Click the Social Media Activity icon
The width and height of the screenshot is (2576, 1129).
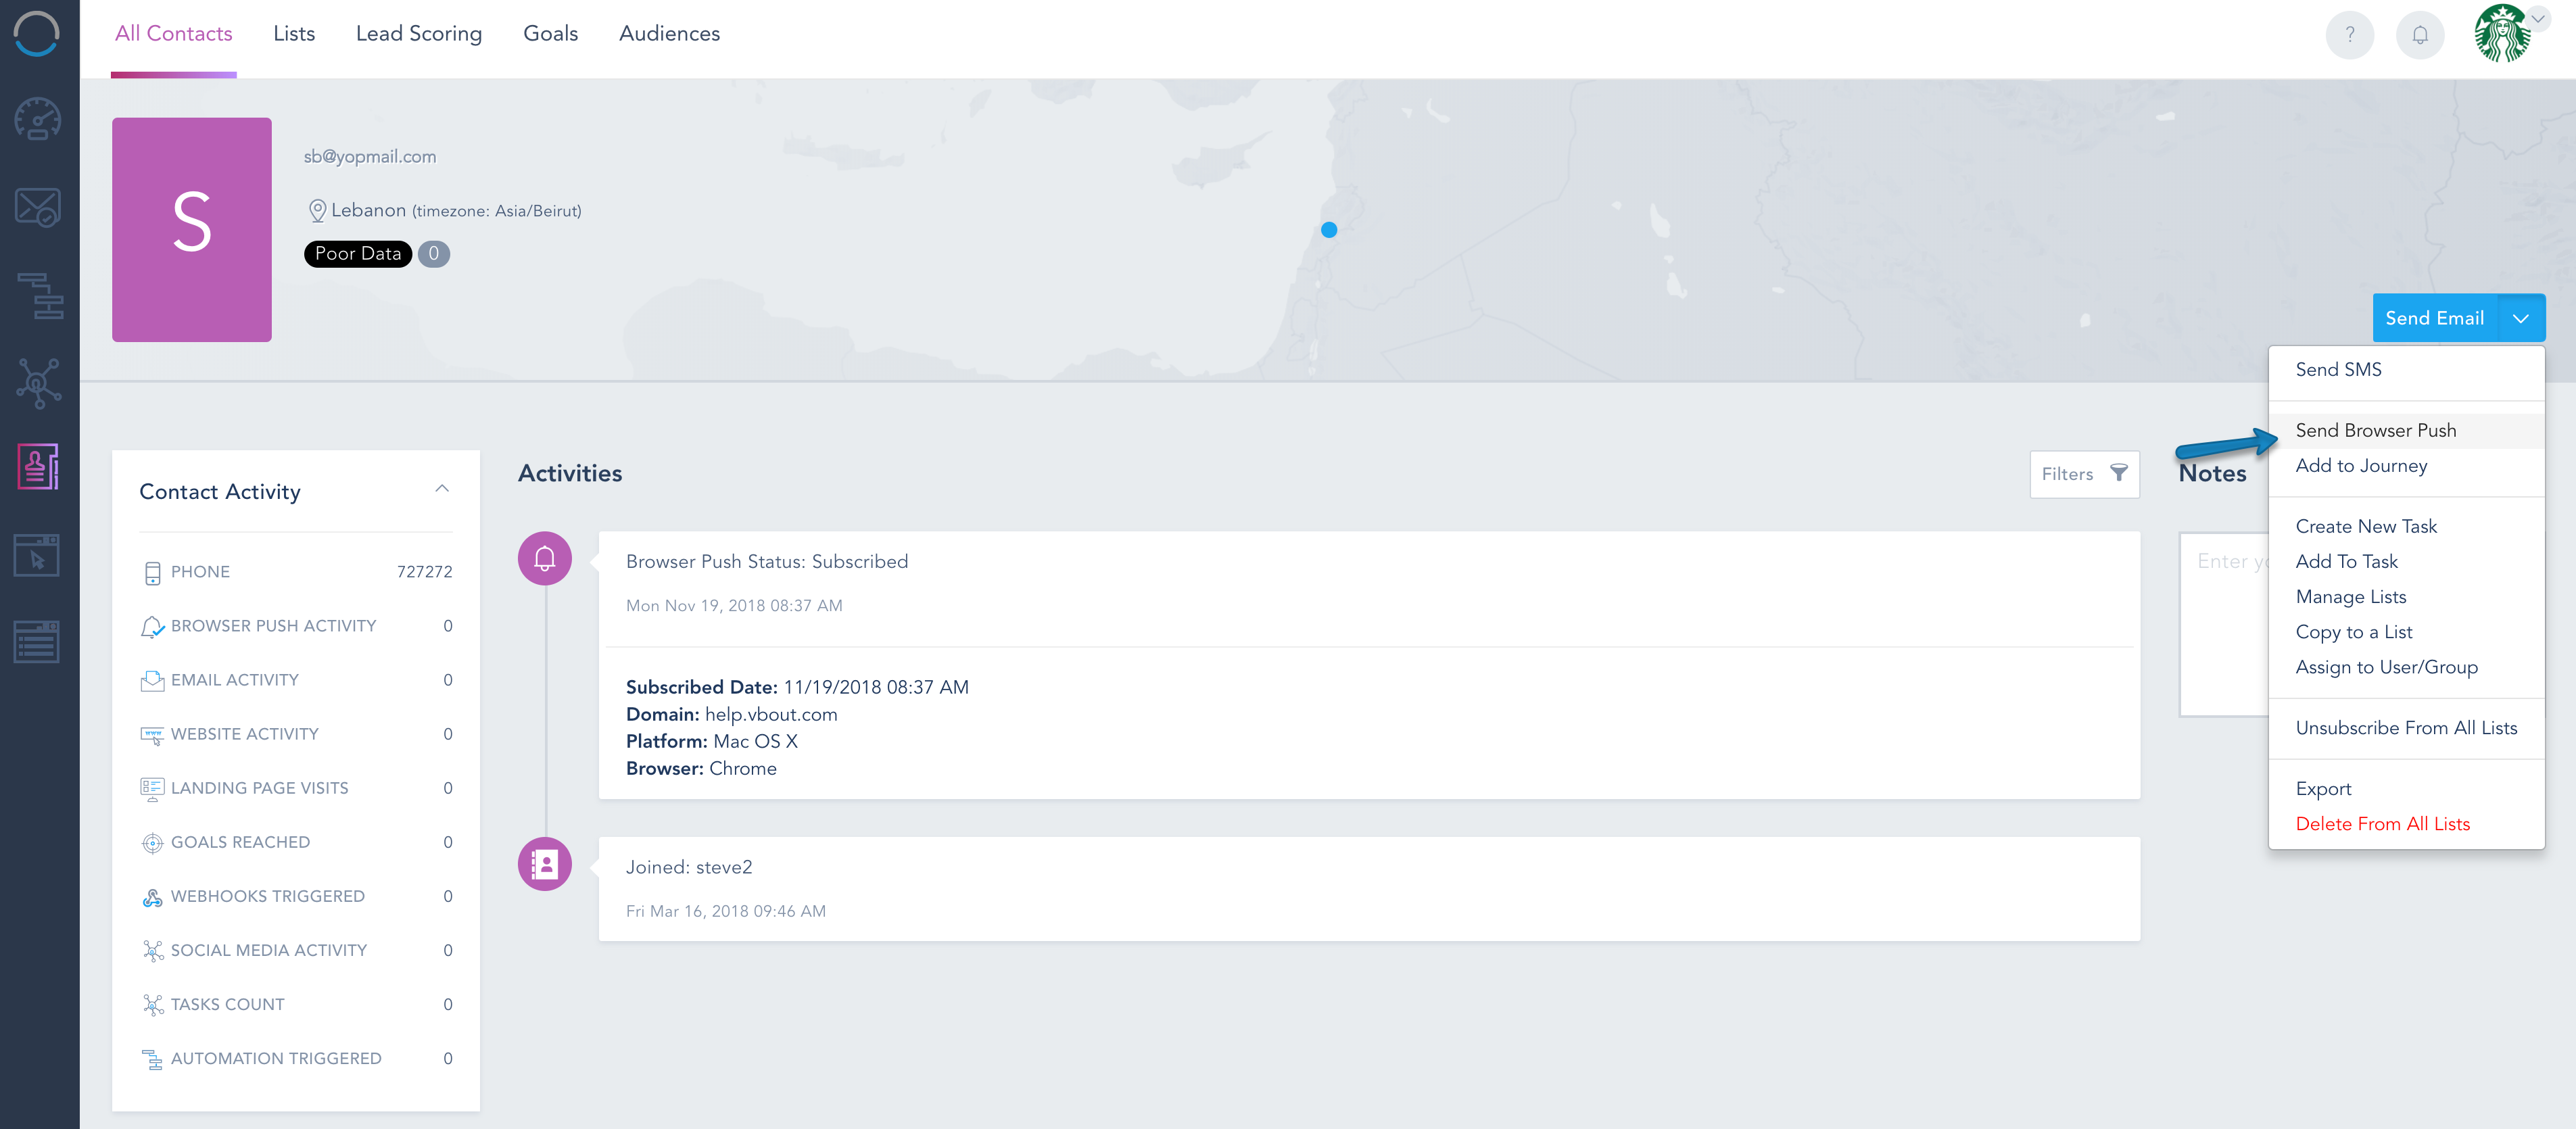coord(152,951)
